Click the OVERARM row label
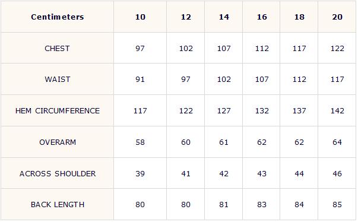358x222 pixels. [x=58, y=142]
